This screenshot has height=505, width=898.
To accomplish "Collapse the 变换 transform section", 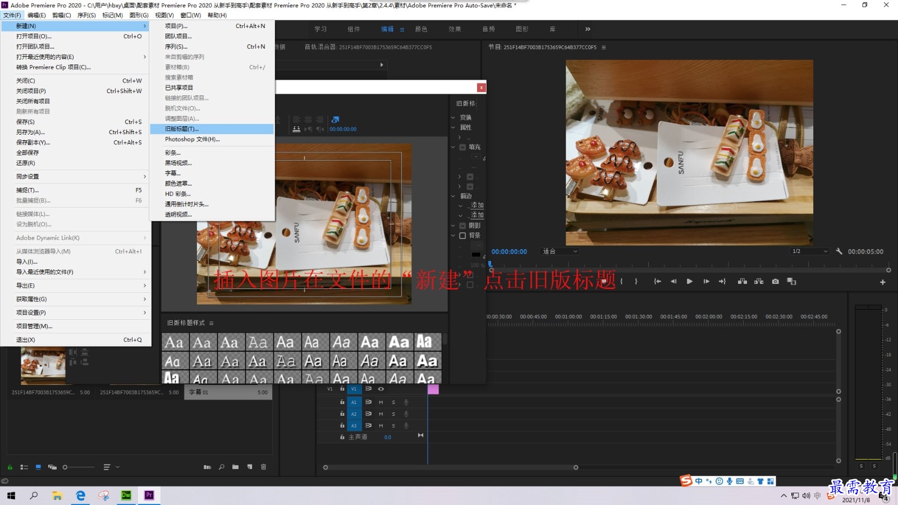I will pos(453,117).
